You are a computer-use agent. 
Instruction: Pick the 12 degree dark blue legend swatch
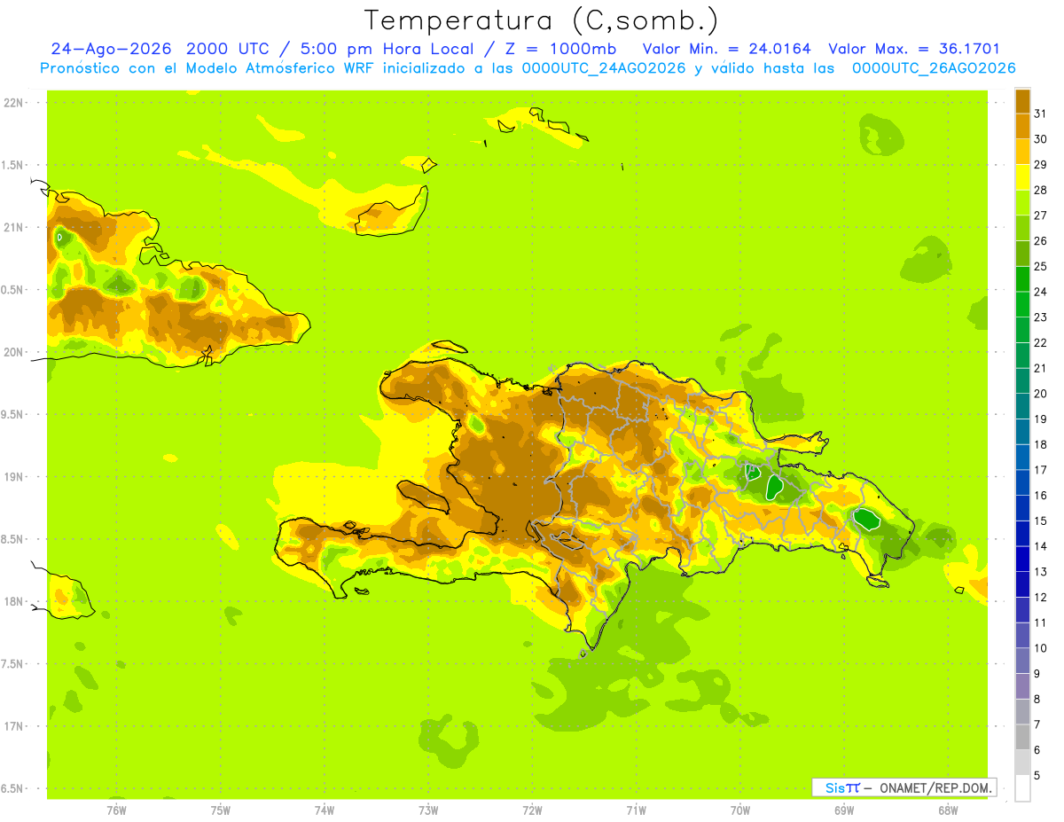click(1022, 585)
